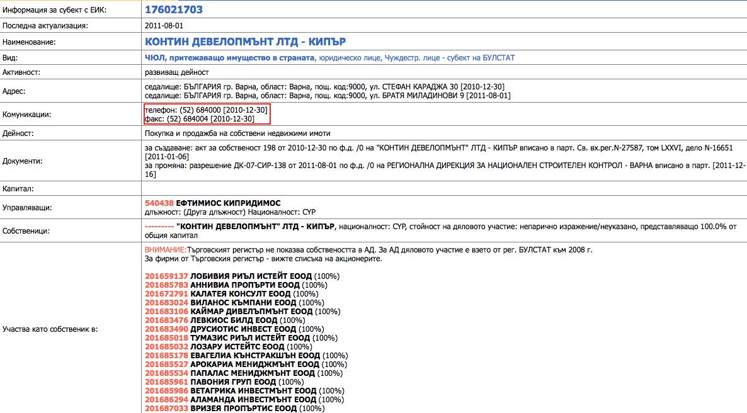Click the ЧЮЛ, притежаващо имущество в страната type
747x413 pixels.
click(229, 57)
